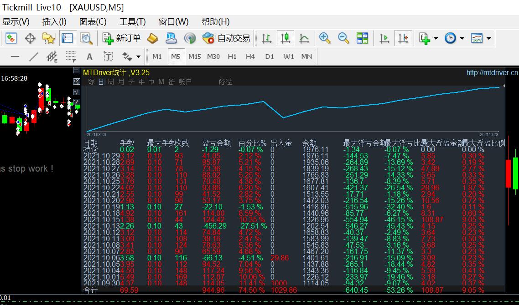Select the text A tool
Image resolution: width=519 pixels, height=305 pixels.
pyautogui.click(x=89, y=57)
